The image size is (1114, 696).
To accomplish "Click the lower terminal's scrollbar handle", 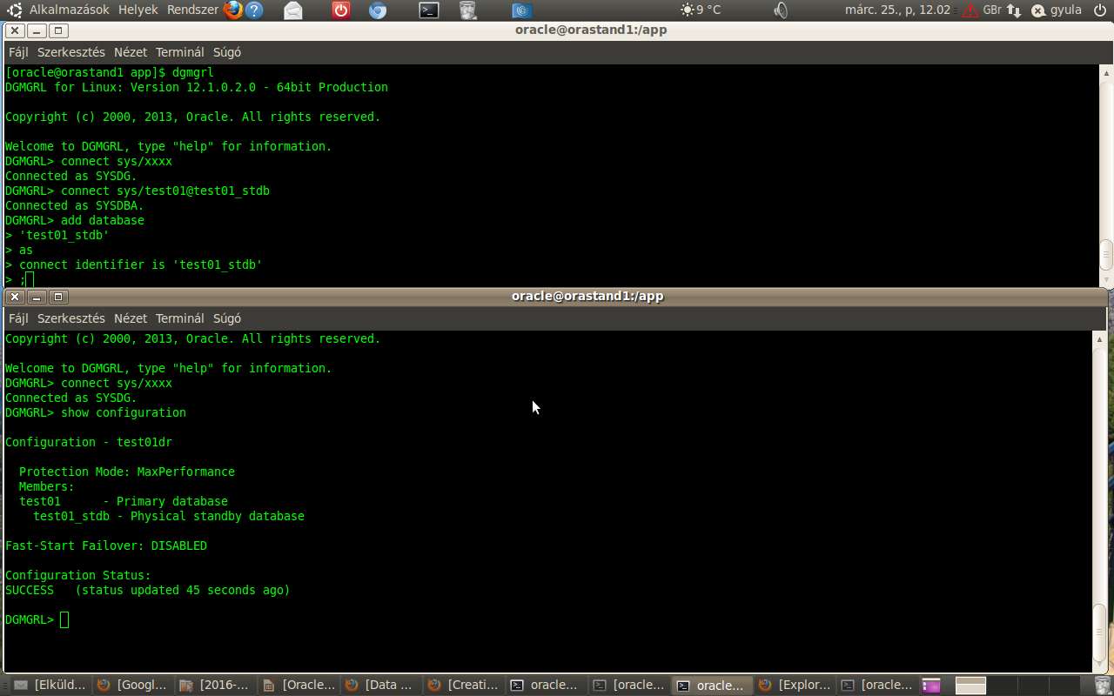I will (1100, 632).
